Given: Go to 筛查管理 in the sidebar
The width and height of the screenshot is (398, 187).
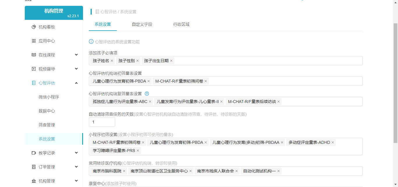Looking at the screenshot, I should tap(47, 125).
